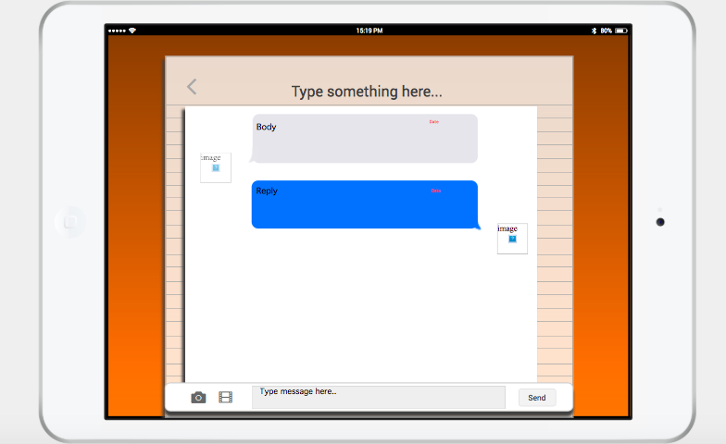This screenshot has height=444, width=726.
Task: Click the 'Type something here...' title
Action: click(367, 92)
